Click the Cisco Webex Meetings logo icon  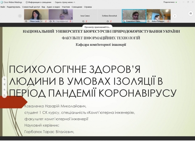pos(2,2)
